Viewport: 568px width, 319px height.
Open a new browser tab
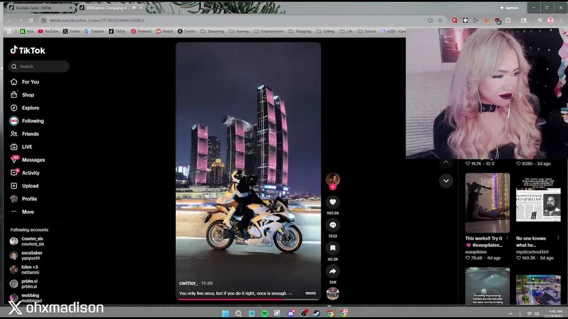(x=152, y=8)
